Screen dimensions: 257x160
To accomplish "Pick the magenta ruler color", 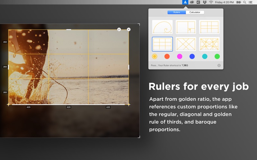I will 180,57.
